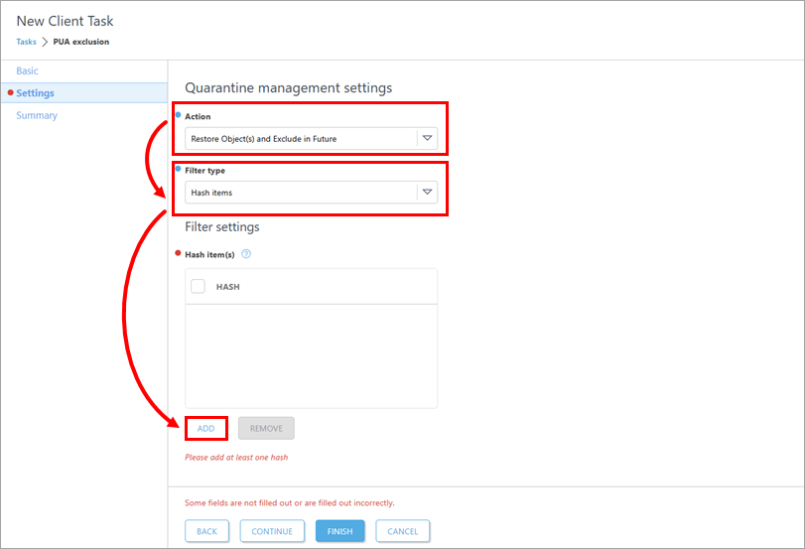Go to the Basic section
This screenshot has width=805, height=549.
pos(28,71)
